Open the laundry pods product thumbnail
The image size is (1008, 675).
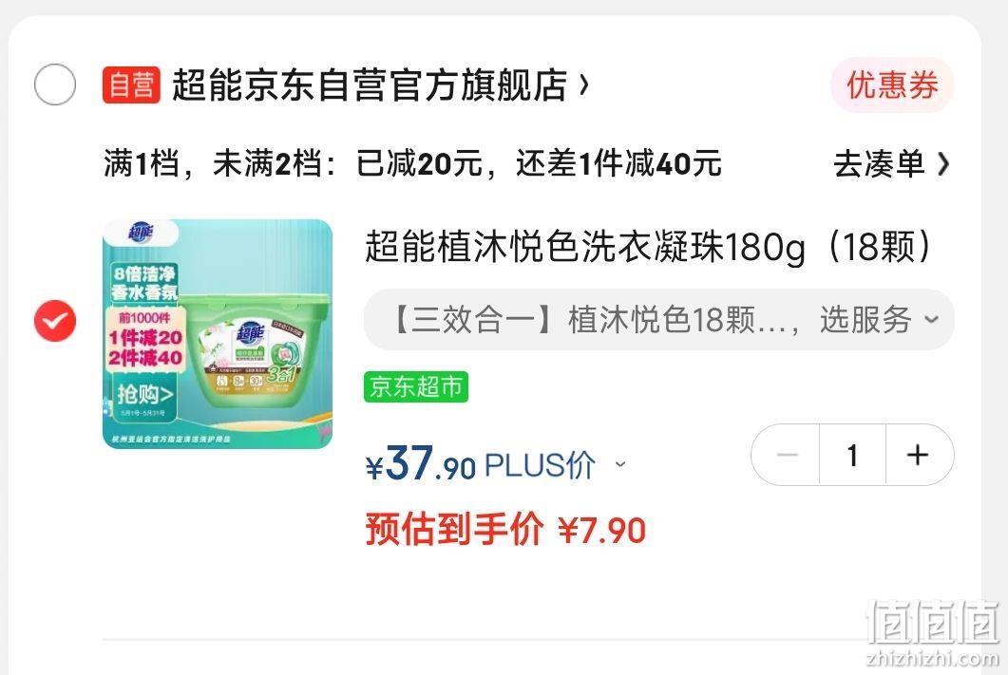click(218, 334)
